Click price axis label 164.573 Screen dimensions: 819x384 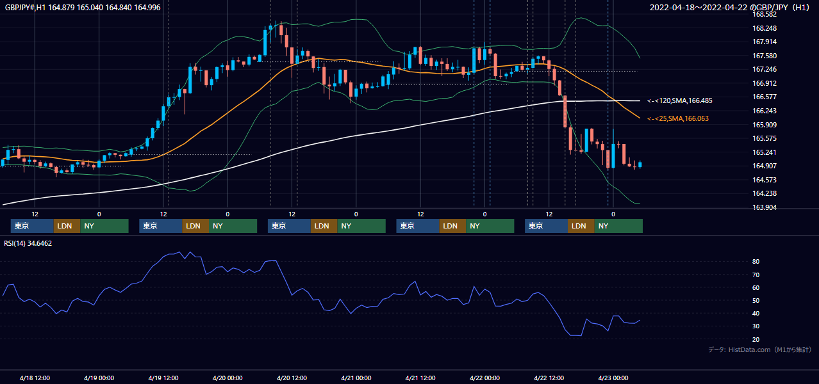click(x=765, y=180)
